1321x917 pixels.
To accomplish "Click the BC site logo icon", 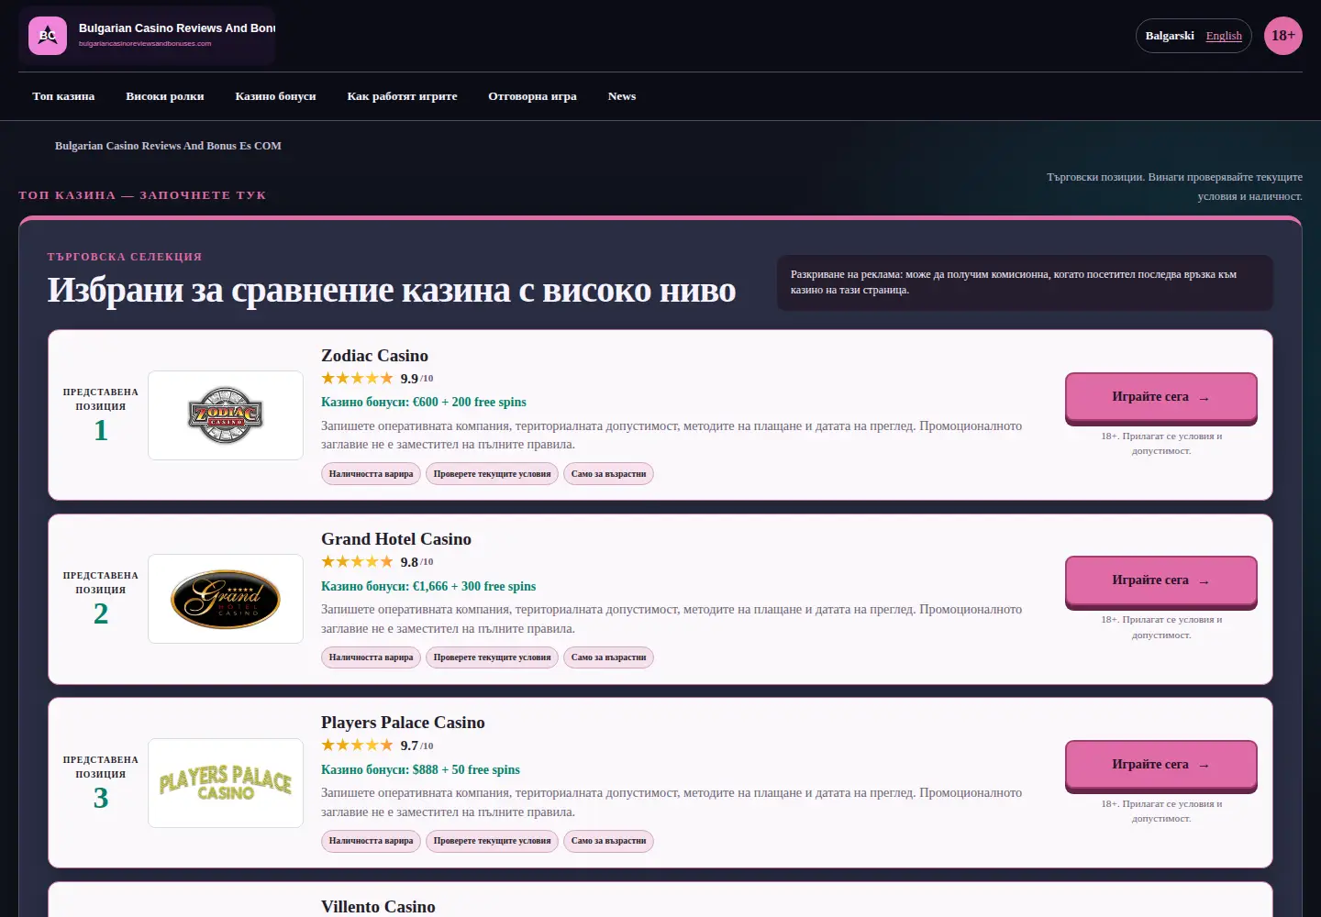I will pyautogui.click(x=48, y=36).
